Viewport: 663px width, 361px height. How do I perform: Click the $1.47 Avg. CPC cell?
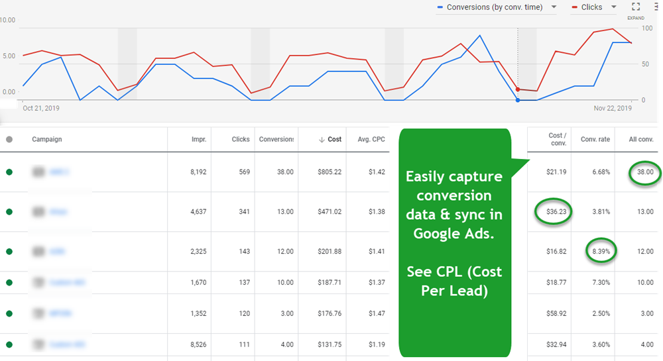pos(377,314)
